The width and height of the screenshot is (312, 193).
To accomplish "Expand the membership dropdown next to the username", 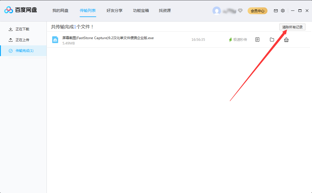I will click(x=240, y=10).
